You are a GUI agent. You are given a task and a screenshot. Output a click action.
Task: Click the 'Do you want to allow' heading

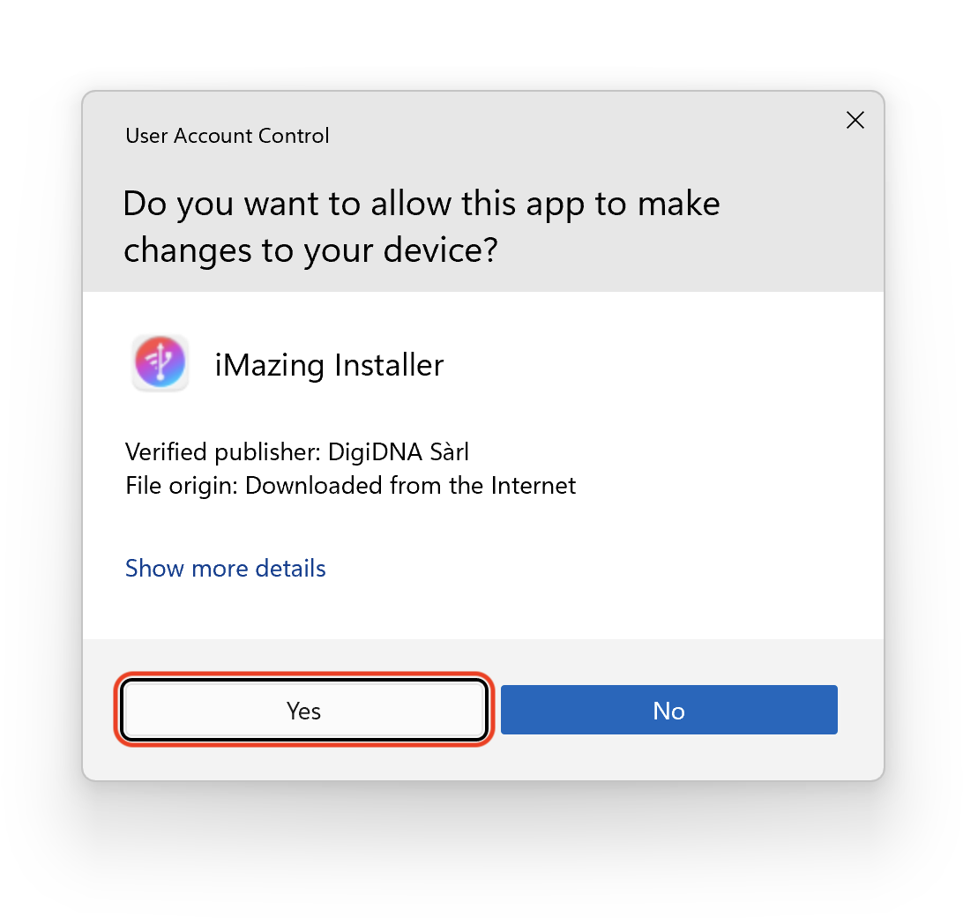[x=422, y=227]
